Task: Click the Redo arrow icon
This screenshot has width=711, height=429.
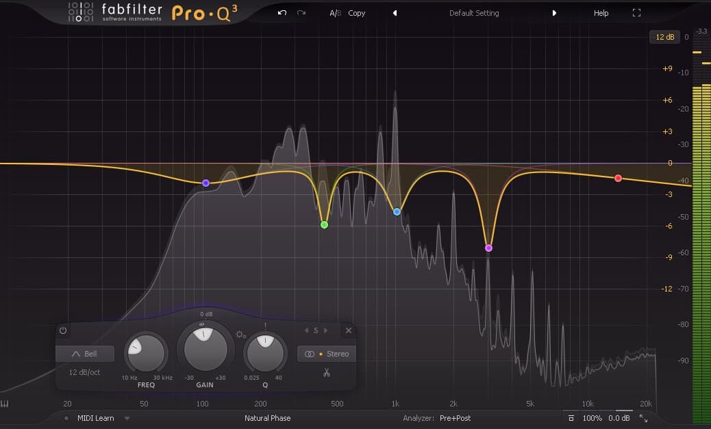Action: click(301, 13)
